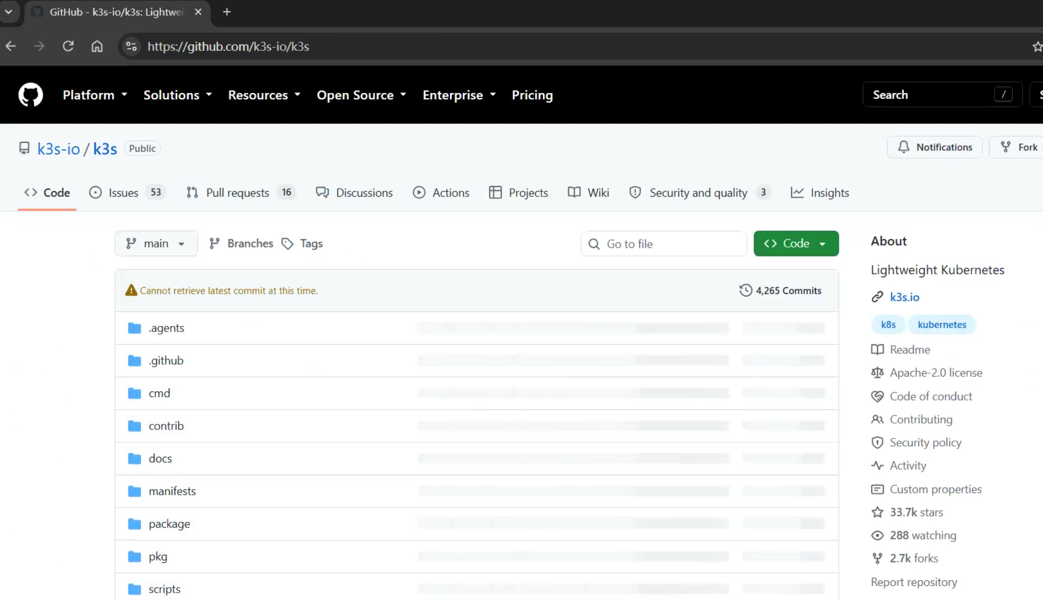Open the Insights tab

(820, 193)
